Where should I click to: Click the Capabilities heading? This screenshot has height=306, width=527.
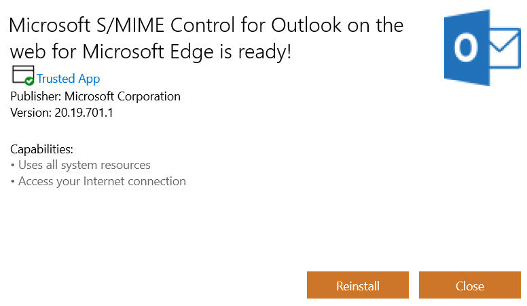[41, 149]
